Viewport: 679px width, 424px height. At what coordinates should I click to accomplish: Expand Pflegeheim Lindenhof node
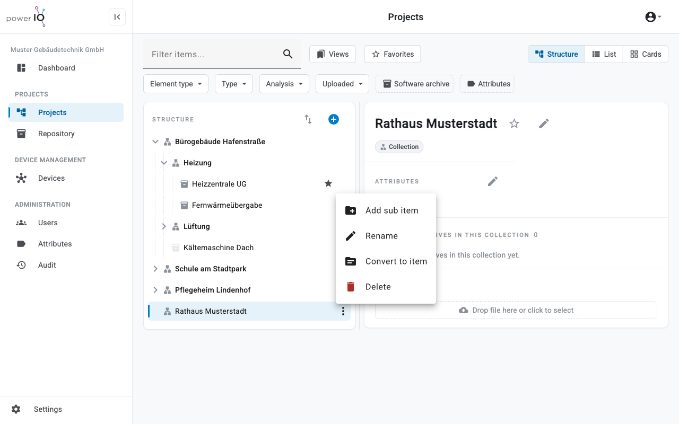(155, 290)
